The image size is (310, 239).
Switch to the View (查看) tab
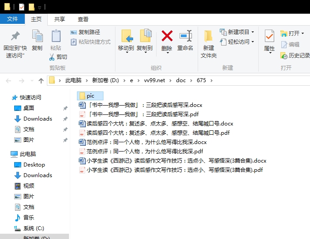[83, 19]
